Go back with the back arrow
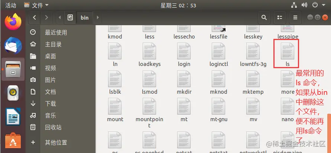Screen dimensions: 331x153 click(x=35, y=17)
